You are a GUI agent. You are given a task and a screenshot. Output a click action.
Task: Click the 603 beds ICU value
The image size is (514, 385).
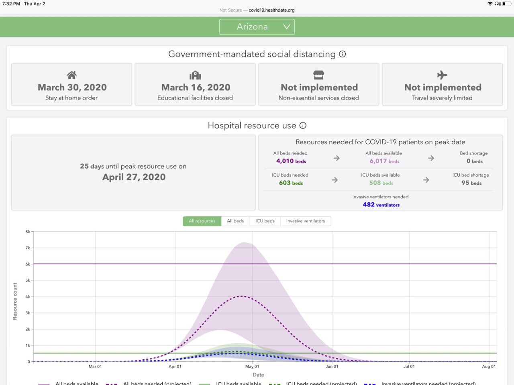(291, 183)
